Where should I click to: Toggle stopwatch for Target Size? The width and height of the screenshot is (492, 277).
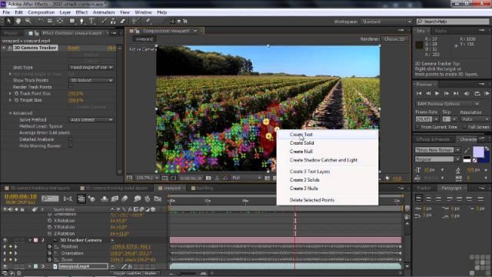pyautogui.click(x=16, y=100)
